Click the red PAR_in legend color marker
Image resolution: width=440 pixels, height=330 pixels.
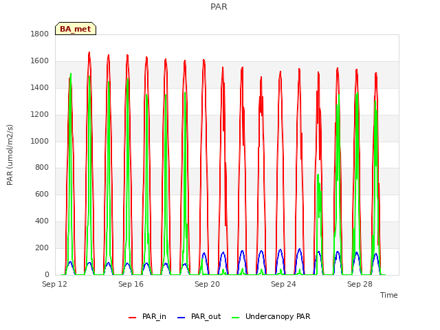133,318
